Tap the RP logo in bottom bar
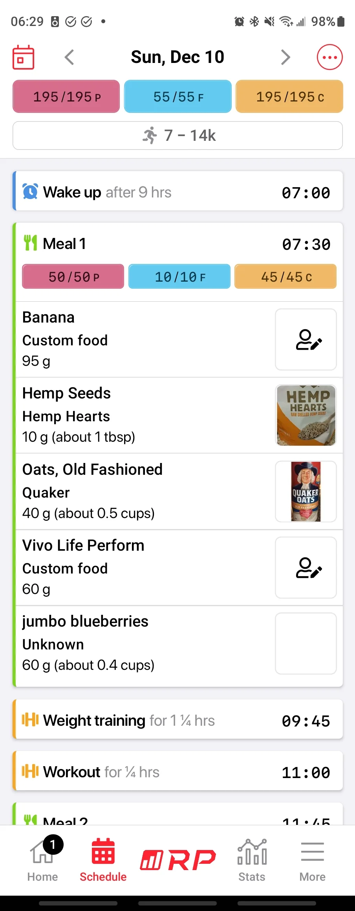 click(177, 860)
